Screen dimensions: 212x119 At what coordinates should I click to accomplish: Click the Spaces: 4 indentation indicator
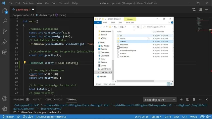156,117
